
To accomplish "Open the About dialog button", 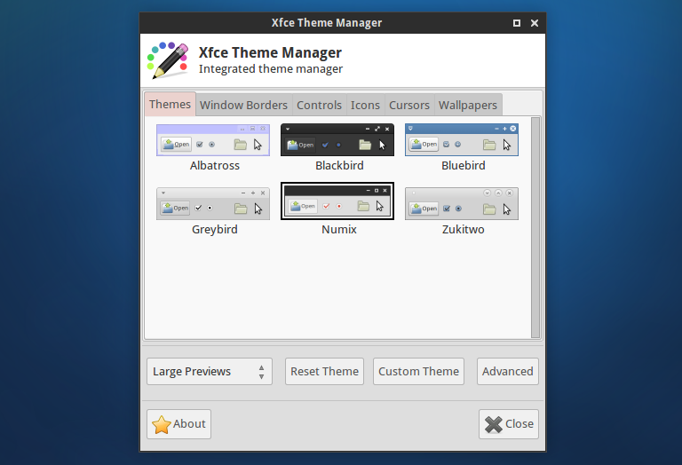I will tap(178, 424).
